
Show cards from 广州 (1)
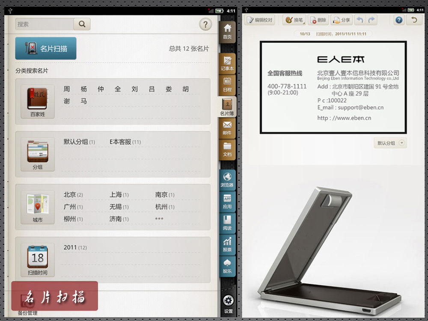coord(73,207)
